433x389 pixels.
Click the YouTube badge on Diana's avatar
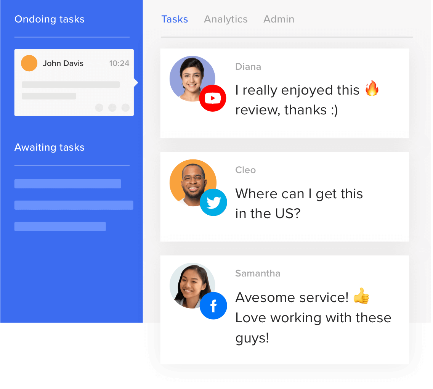point(213,98)
